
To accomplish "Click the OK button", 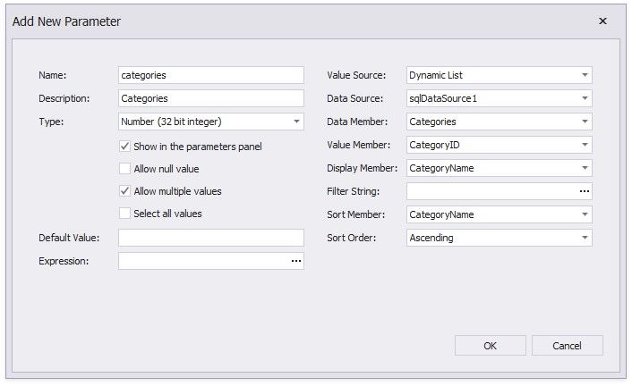I will (x=490, y=346).
